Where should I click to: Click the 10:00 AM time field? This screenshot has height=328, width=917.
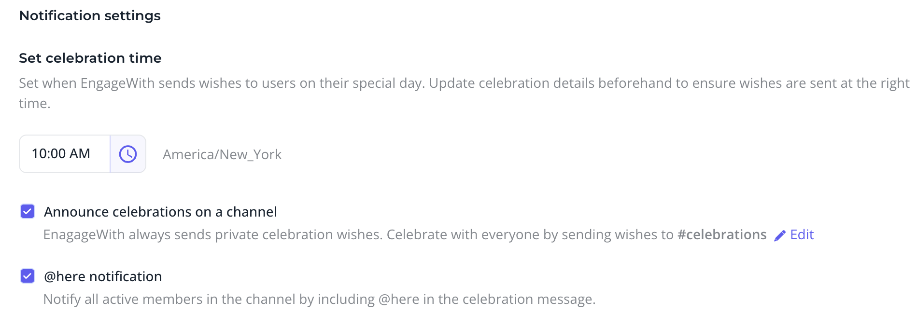click(65, 154)
